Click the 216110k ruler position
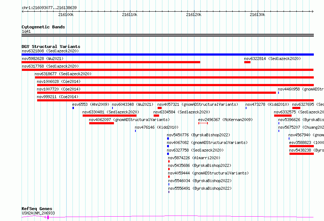The image size is (324, 221). (130, 15)
